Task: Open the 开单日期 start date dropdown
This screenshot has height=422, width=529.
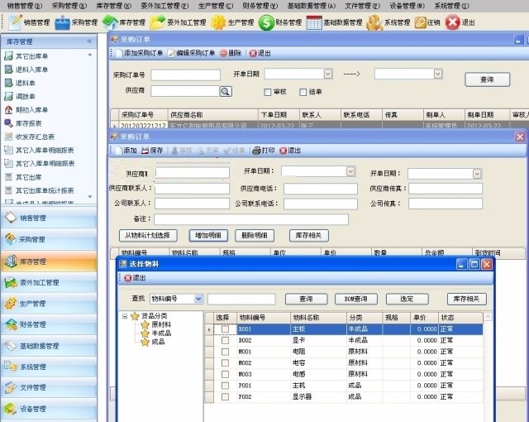Action: [x=328, y=74]
